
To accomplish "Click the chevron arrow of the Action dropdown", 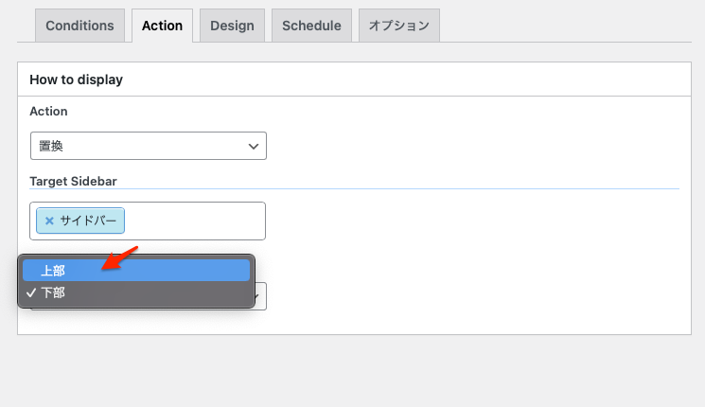I will point(254,146).
